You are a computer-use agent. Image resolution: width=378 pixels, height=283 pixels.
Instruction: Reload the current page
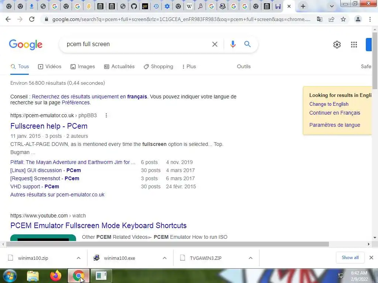[32, 19]
